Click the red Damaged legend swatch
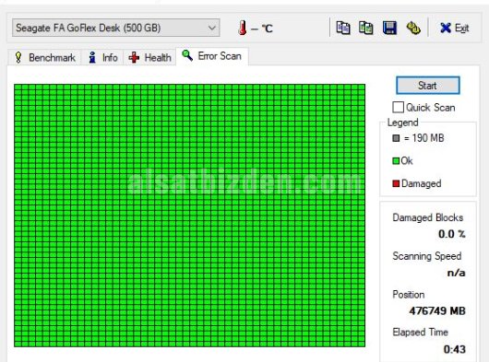 point(396,183)
